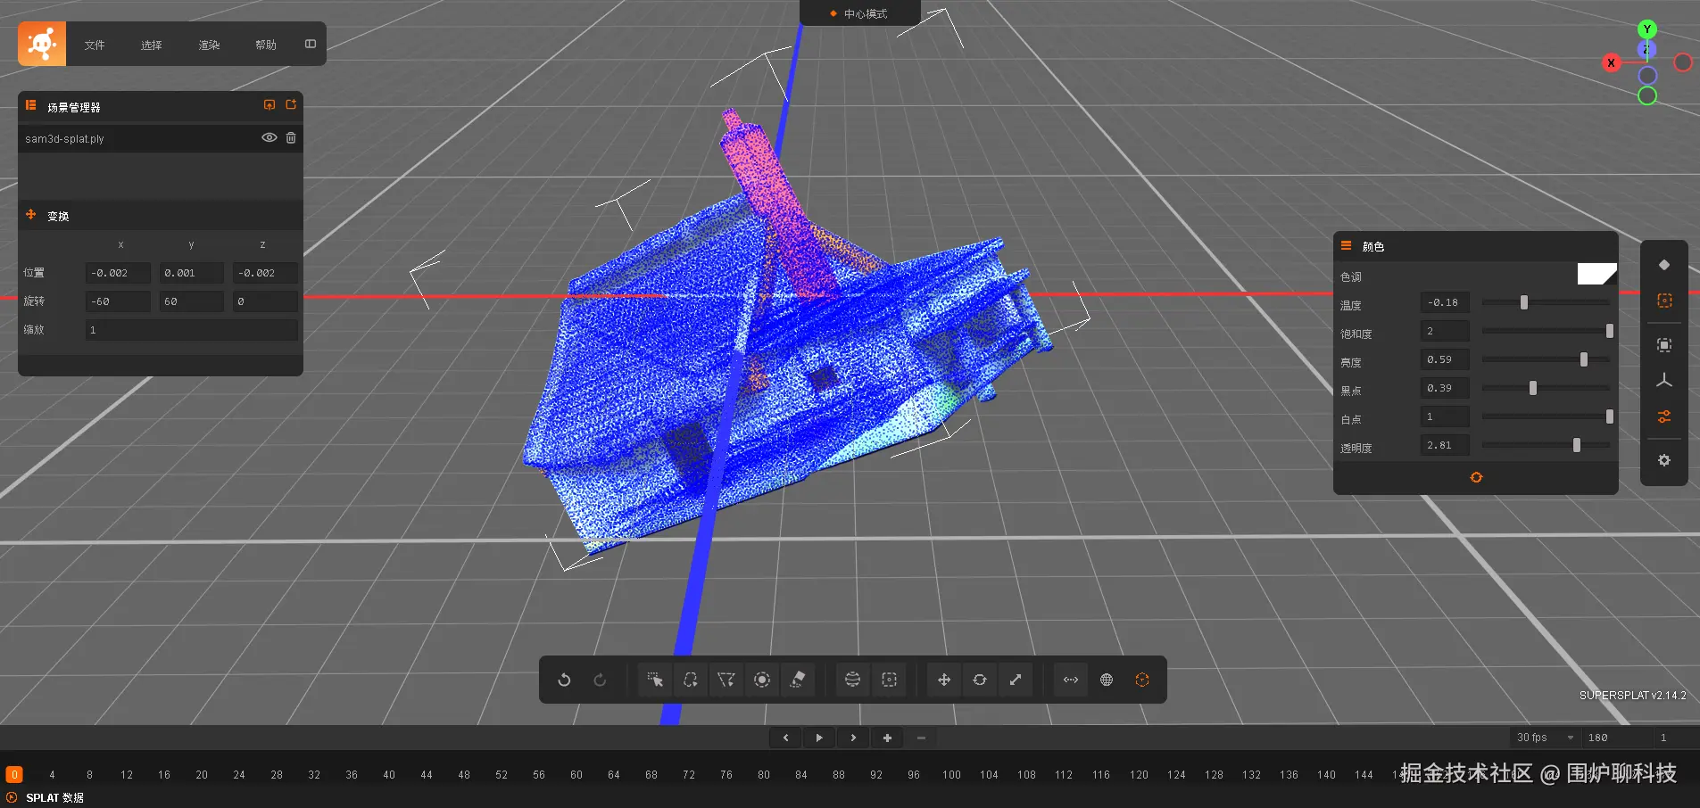This screenshot has width=1700, height=808.
Task: Click the 中心模式 tab at the top
Action: (858, 13)
